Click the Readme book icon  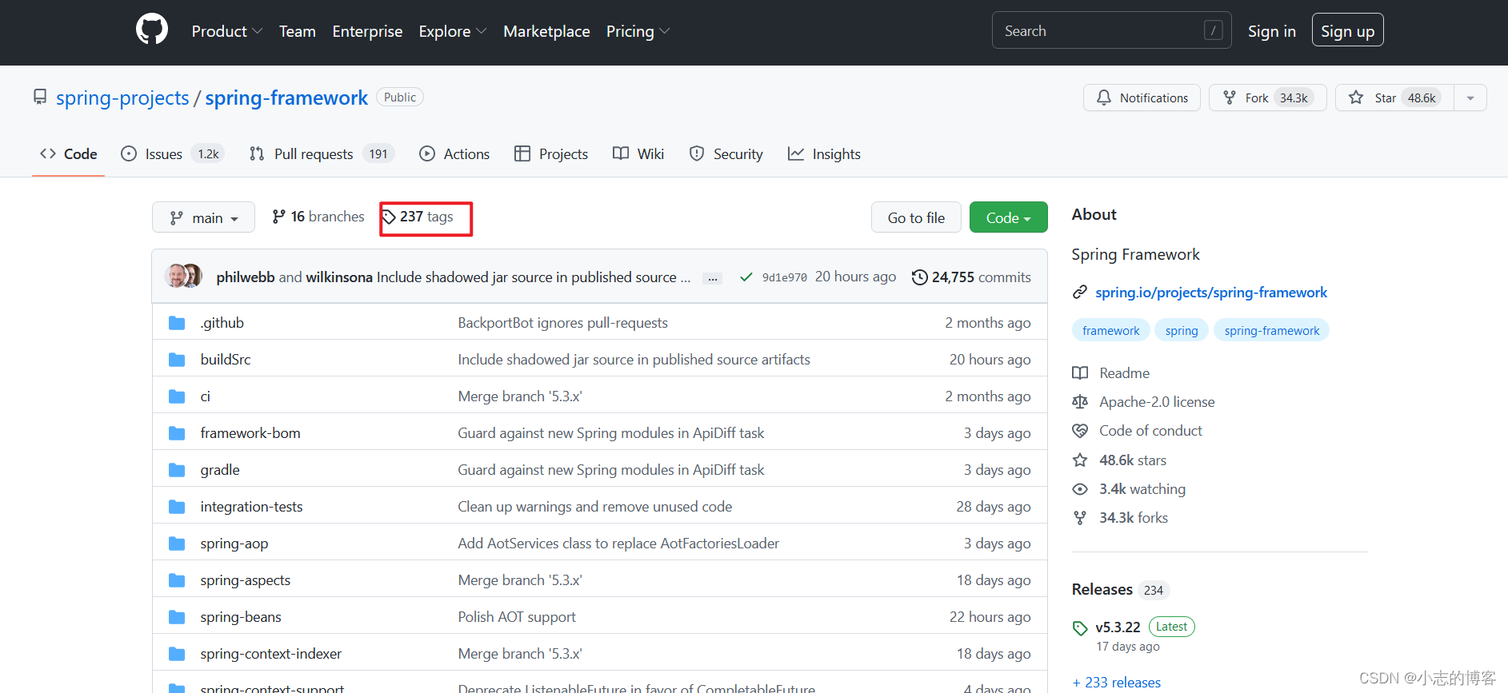[1080, 373]
